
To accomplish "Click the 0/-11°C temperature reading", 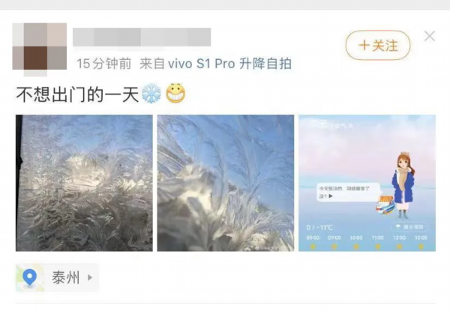I will tap(319, 228).
